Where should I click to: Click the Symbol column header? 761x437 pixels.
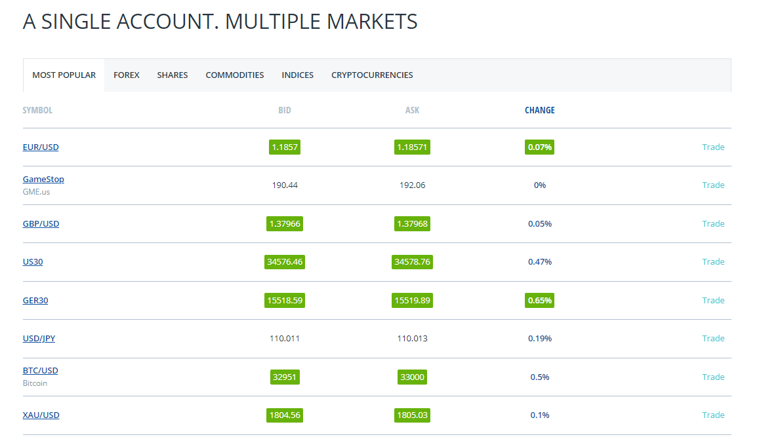pyautogui.click(x=37, y=110)
